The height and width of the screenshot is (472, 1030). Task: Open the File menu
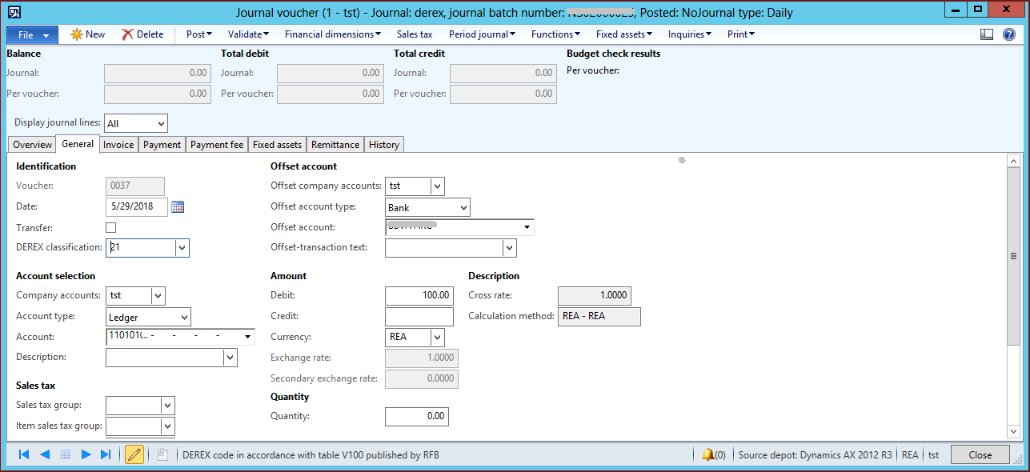(33, 34)
